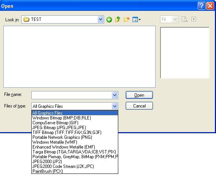Viewport: 216px width, 178px height.
Task: Expand the File name dropdown arrow
Action: [x=115, y=95]
